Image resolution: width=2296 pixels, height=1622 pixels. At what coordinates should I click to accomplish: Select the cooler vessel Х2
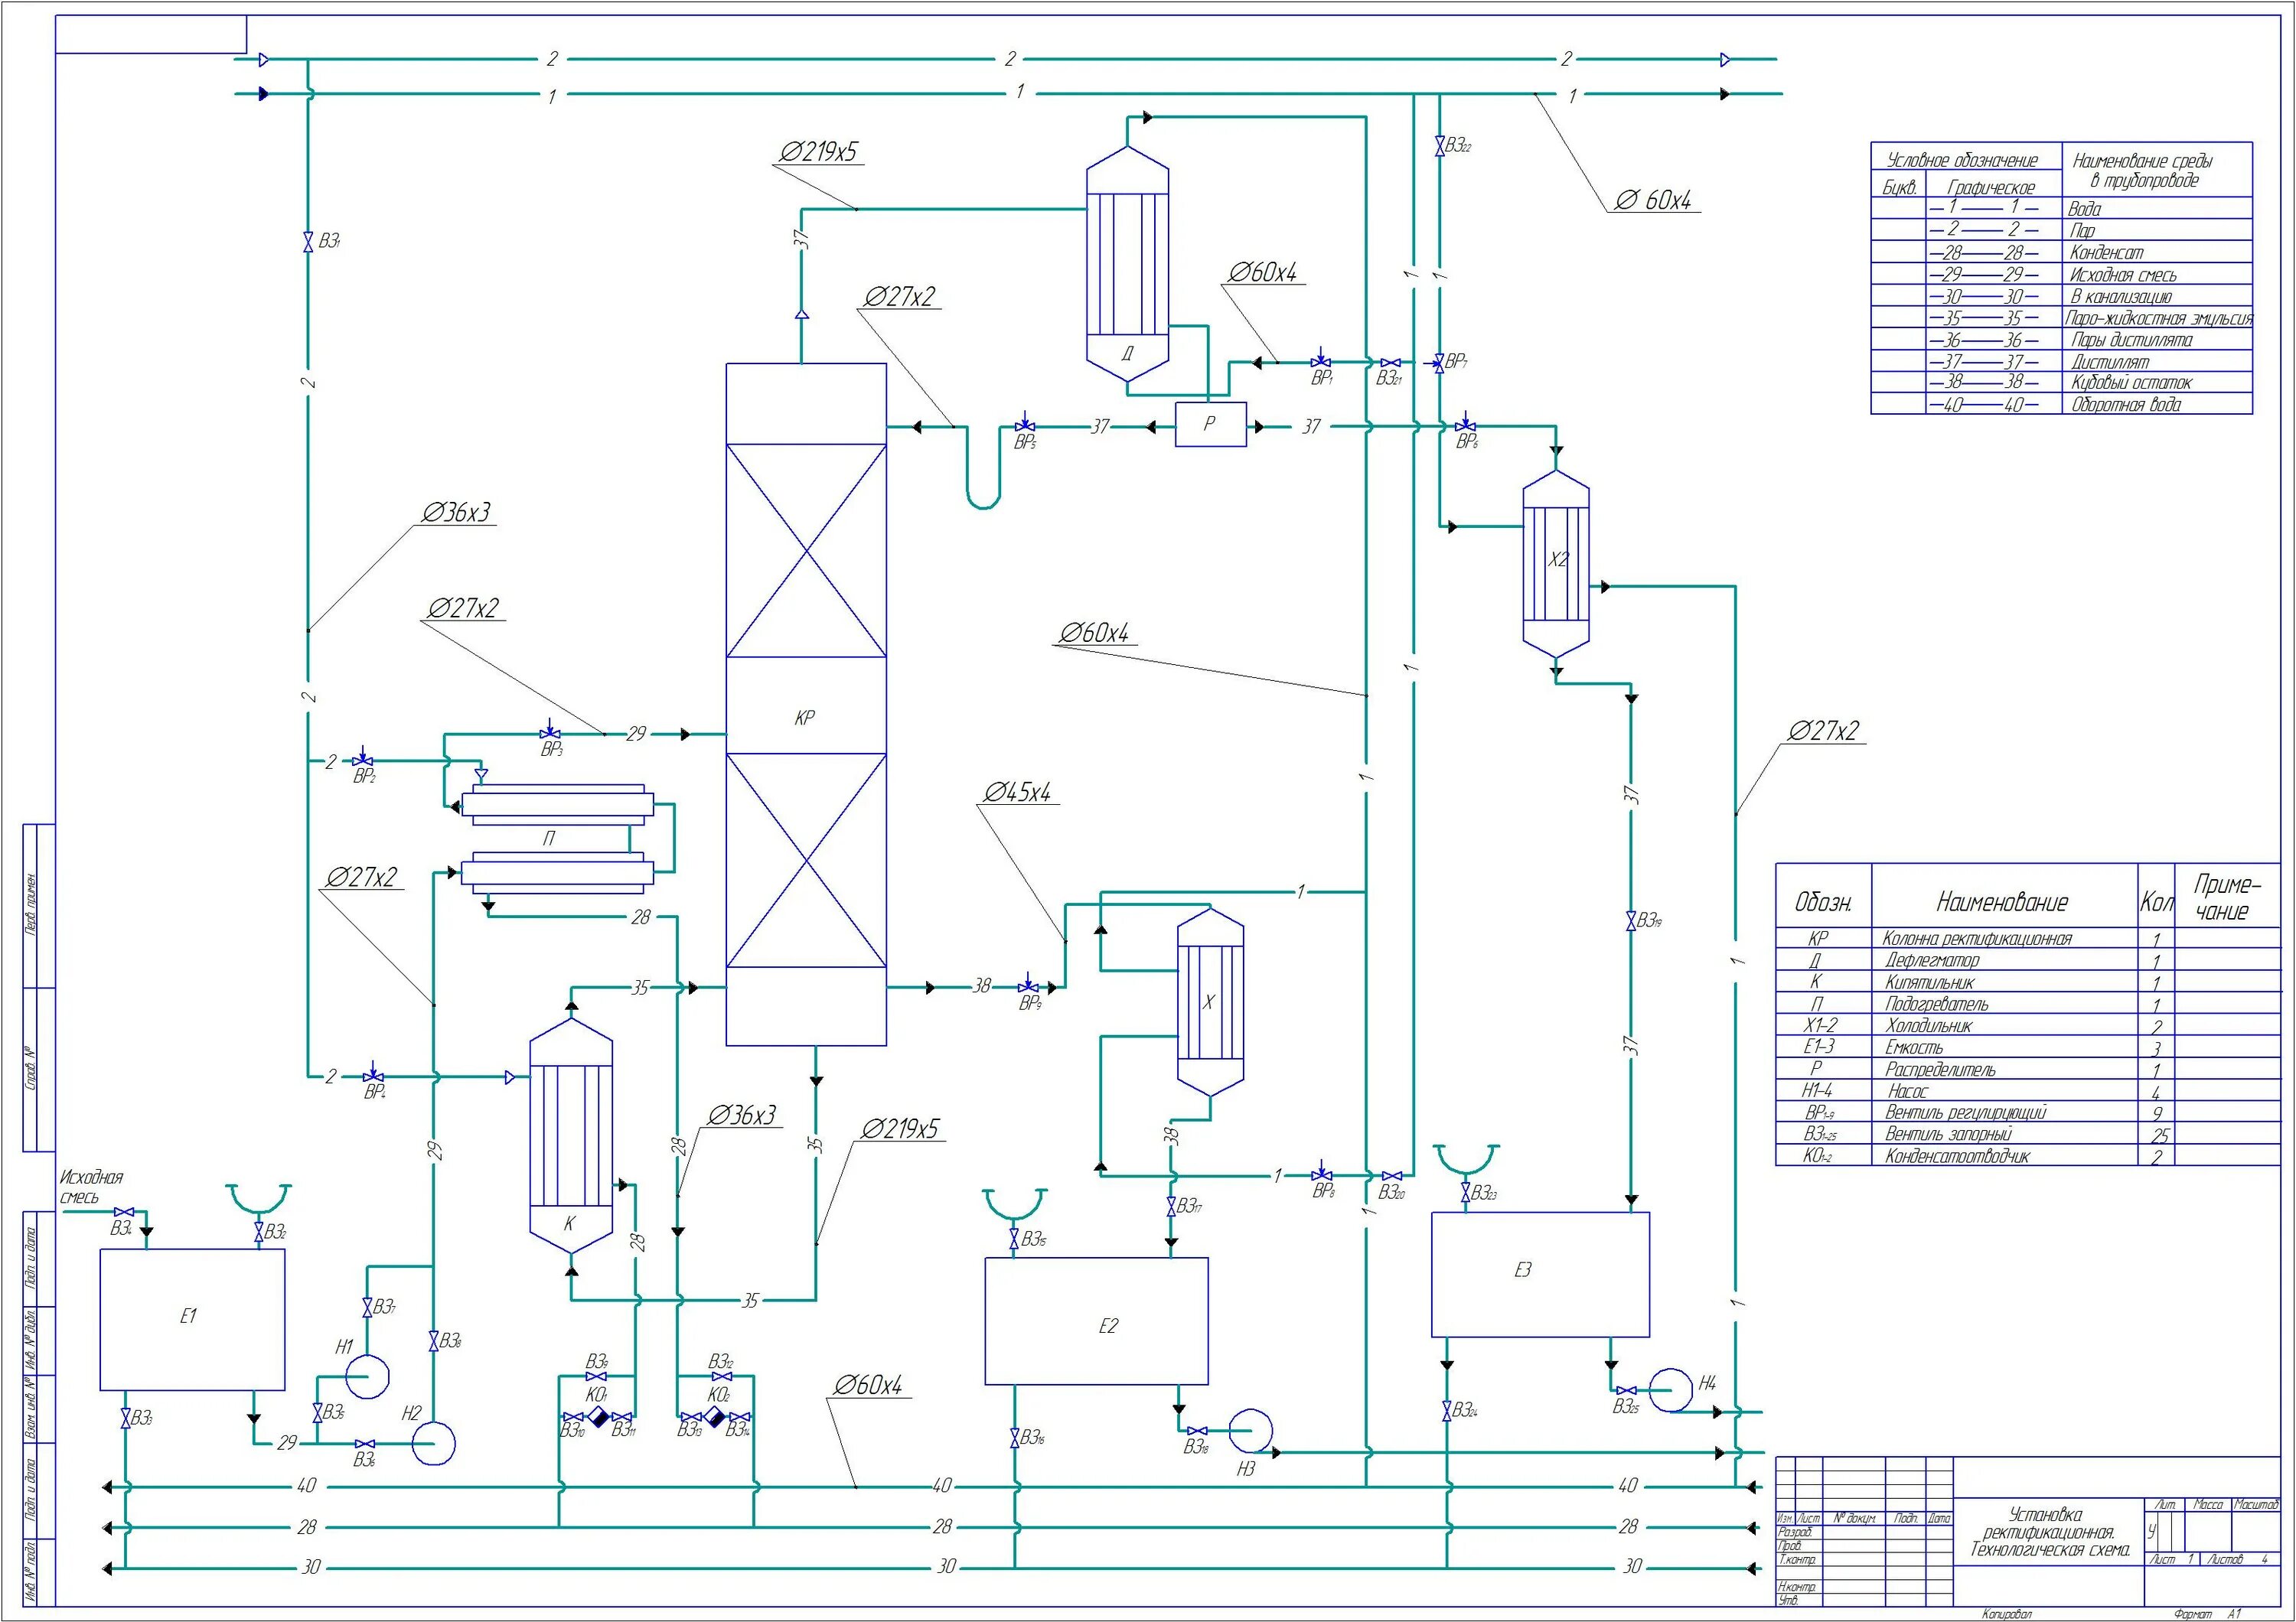pyautogui.click(x=1556, y=565)
